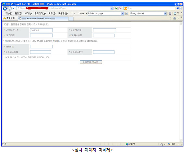The image size is (185, 153).
Task: Click the Admin ID input field
Action: [x=41, y=46]
